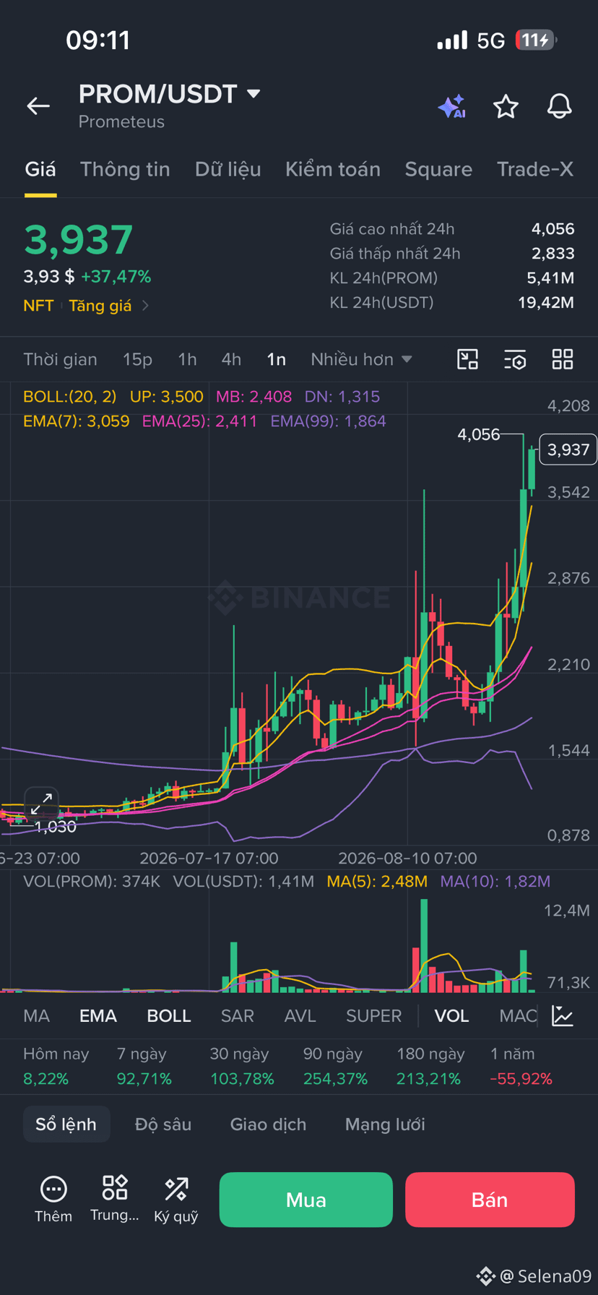Tap the red Bán sell button
Screen dimensions: 598x1295
click(x=490, y=1200)
